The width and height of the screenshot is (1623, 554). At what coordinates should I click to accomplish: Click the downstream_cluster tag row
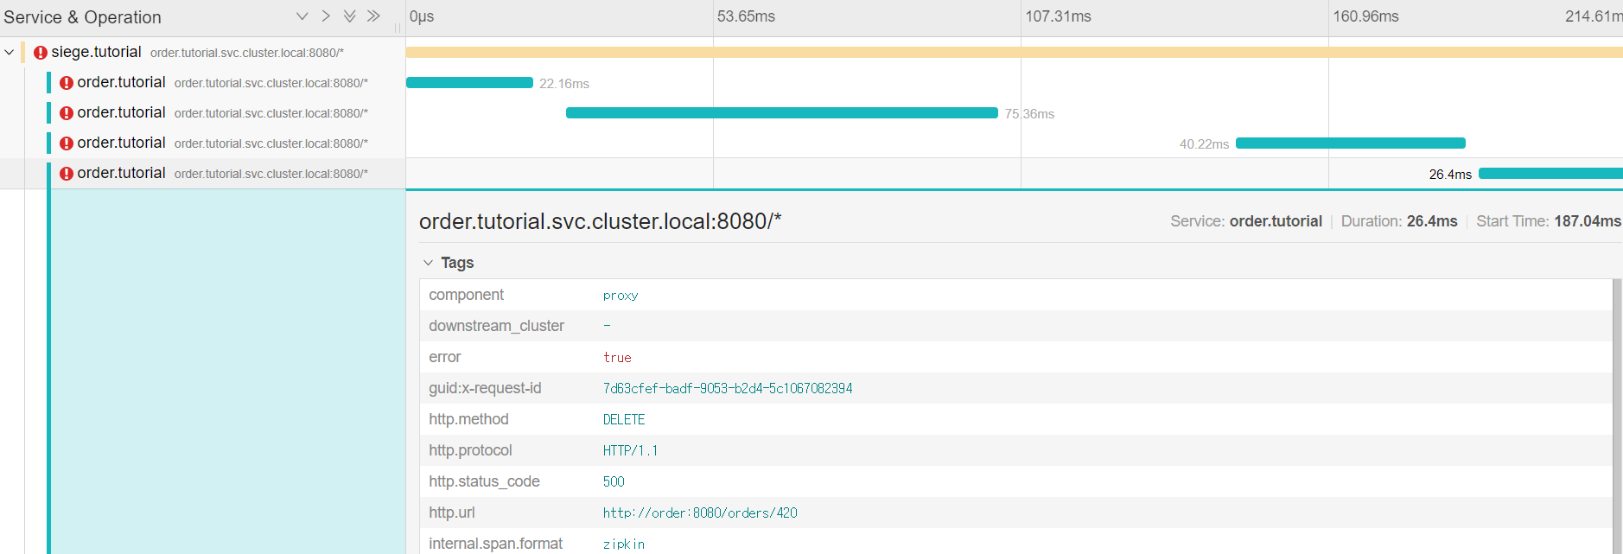1015,326
